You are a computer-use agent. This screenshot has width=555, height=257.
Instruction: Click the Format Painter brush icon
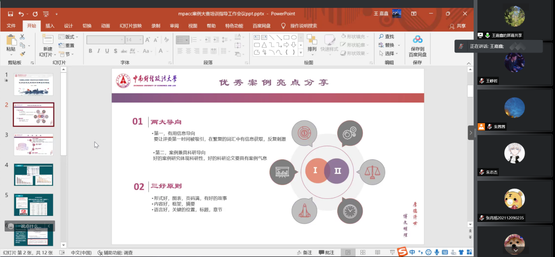coord(22,53)
